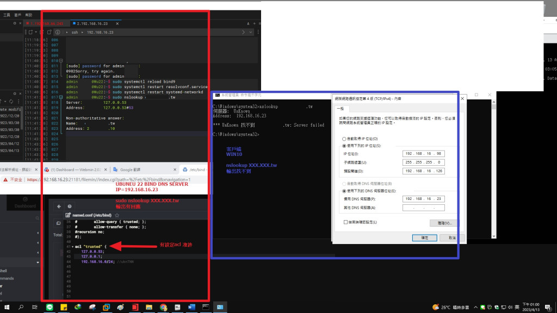The image size is (557, 313).
Task: Click the 英 input method indicator
Action: pos(517,308)
